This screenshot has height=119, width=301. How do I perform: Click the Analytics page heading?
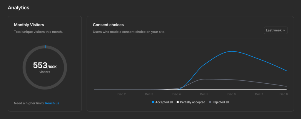19,8
